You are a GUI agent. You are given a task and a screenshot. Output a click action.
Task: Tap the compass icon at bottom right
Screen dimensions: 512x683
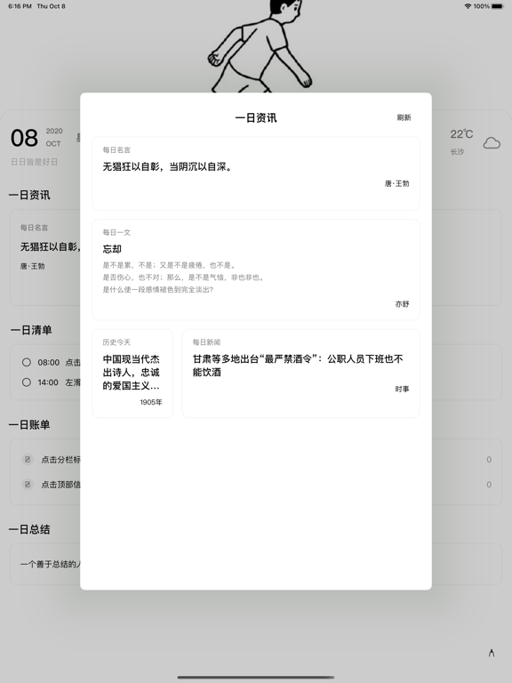492,653
